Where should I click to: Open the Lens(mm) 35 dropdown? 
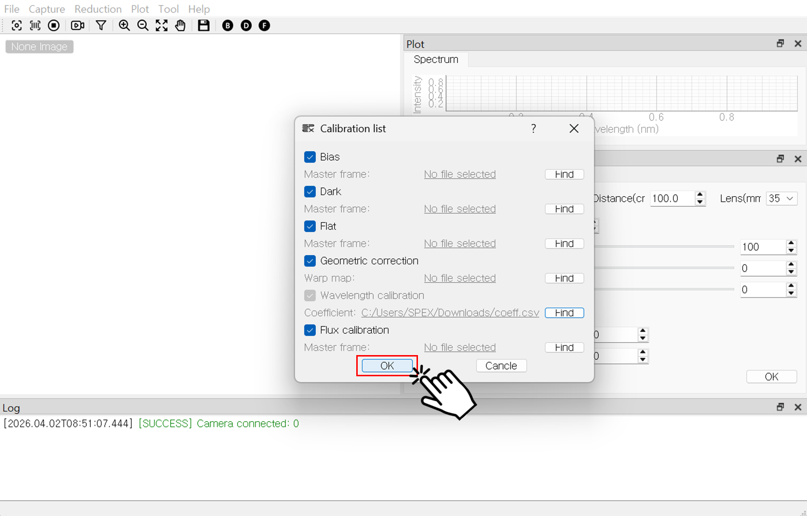(781, 198)
